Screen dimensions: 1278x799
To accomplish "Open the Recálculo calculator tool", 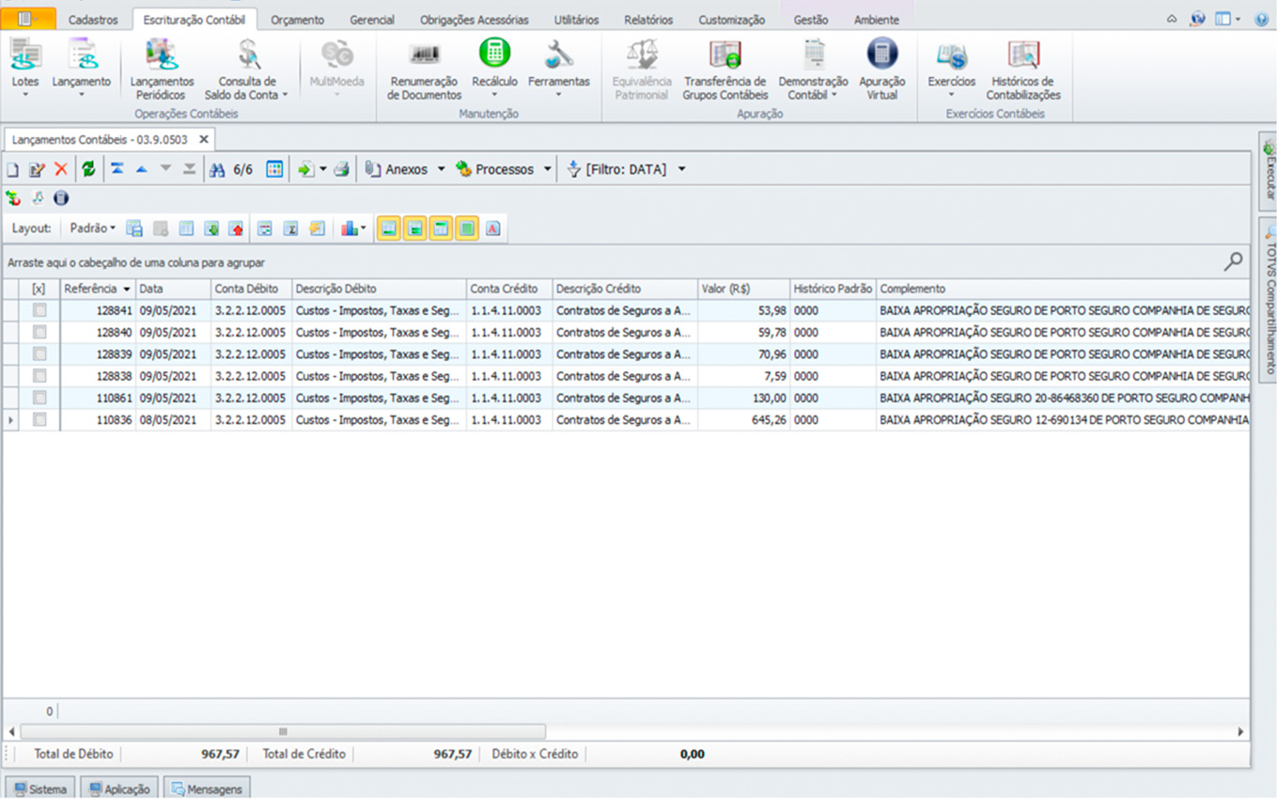I will (494, 67).
